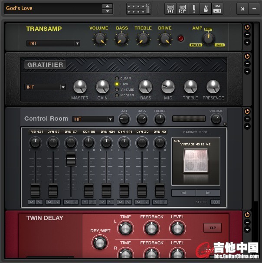Toggle Control Room stereo switch
The width and height of the screenshot is (262, 263).
215,202
